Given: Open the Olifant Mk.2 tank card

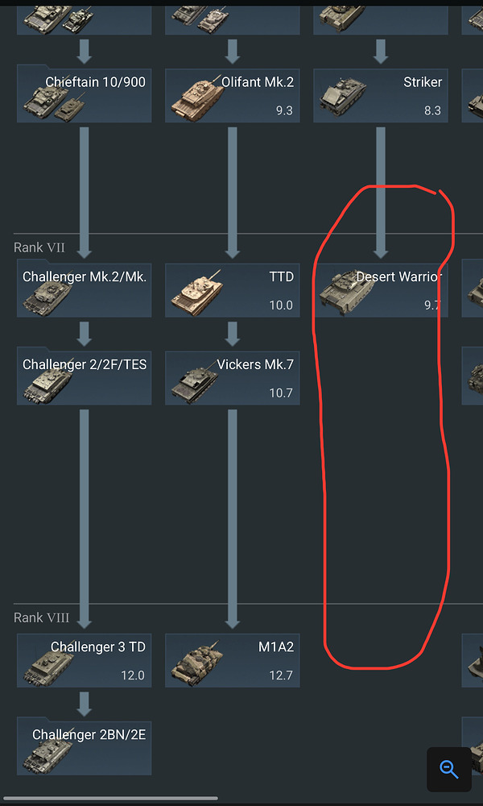Looking at the screenshot, I should tap(233, 96).
